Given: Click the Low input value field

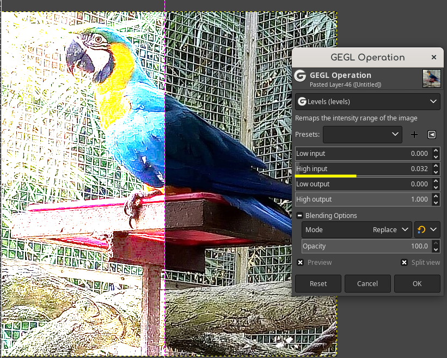Looking at the screenshot, I should click(x=364, y=154).
